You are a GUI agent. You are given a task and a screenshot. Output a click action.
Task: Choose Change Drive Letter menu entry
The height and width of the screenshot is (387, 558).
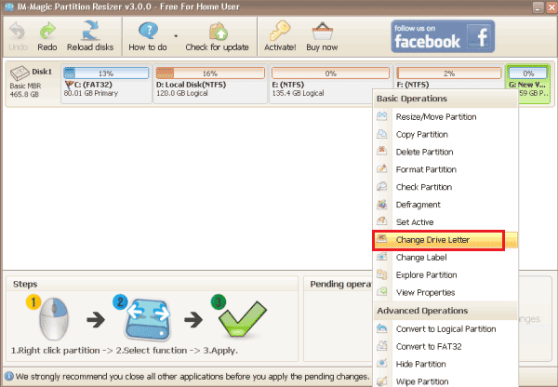[x=445, y=240]
